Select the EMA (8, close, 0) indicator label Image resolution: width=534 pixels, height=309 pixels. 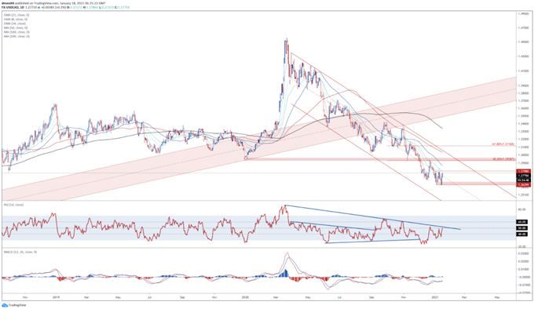[x=16, y=20]
